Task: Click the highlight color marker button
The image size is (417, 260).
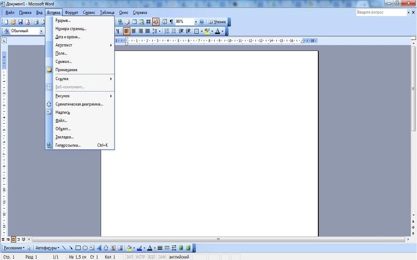Action: point(207,31)
